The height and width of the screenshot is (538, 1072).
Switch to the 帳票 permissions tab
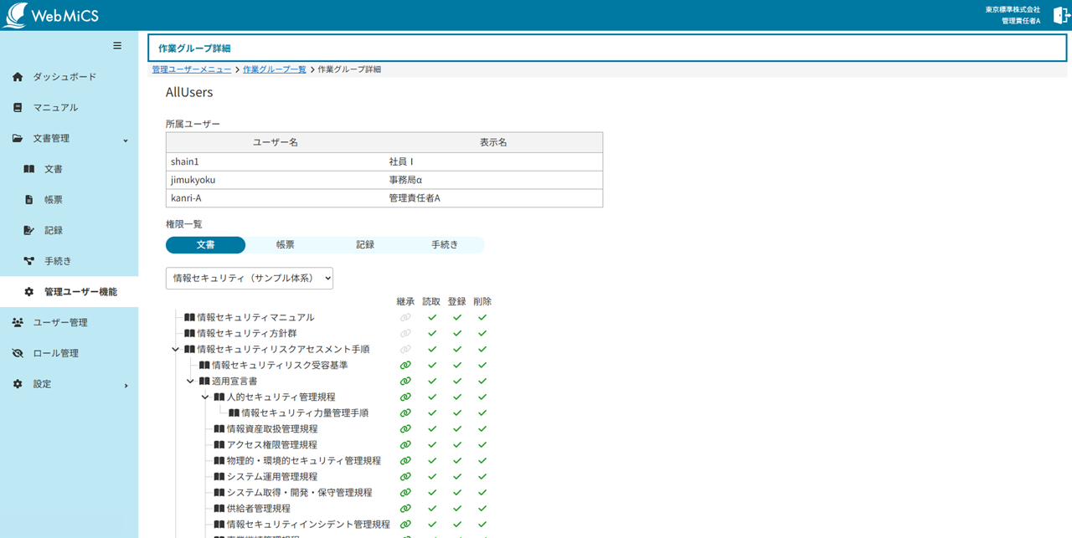[x=286, y=245]
